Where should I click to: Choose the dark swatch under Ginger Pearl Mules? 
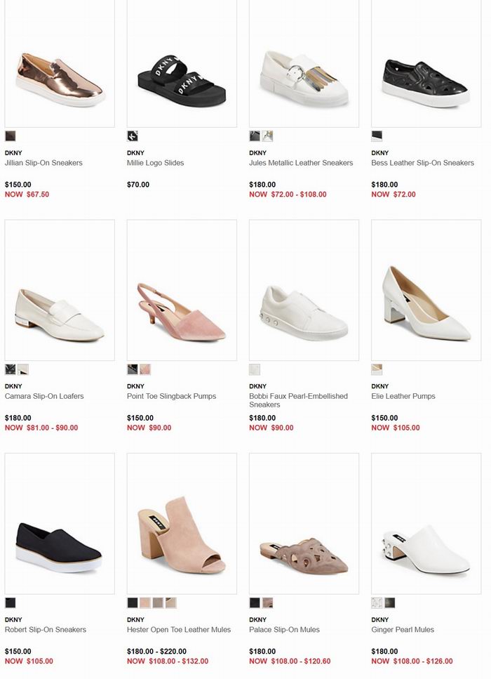point(389,602)
